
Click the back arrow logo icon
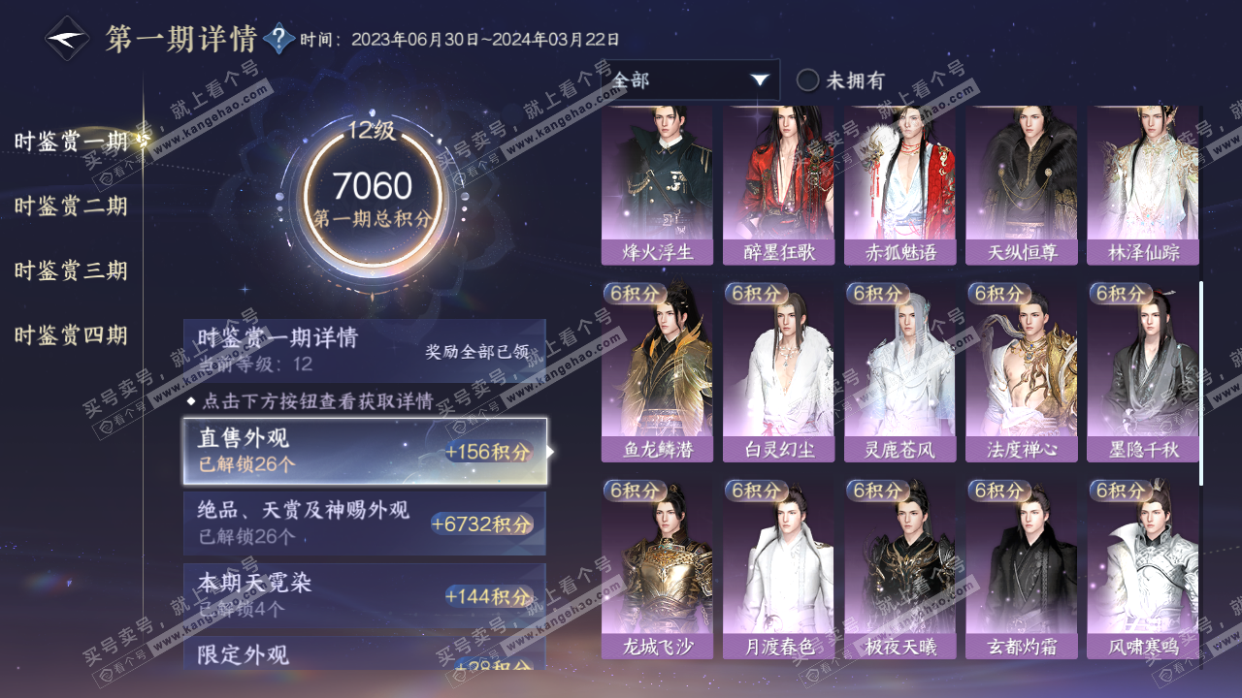click(68, 39)
